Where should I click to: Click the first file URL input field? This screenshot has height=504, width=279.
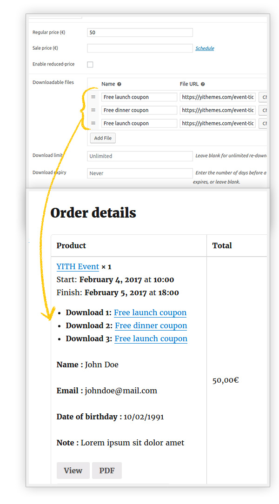pos(218,97)
